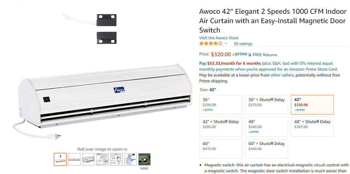Choose 48" + Shutoff Delay option

312,127
